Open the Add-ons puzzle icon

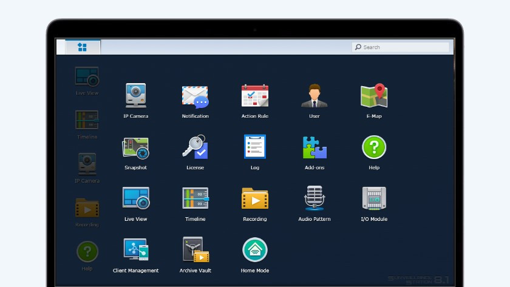pyautogui.click(x=314, y=148)
